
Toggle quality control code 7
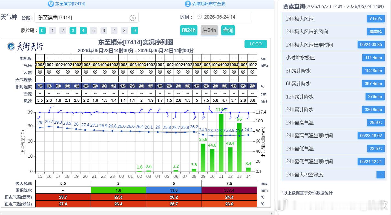(114, 30)
